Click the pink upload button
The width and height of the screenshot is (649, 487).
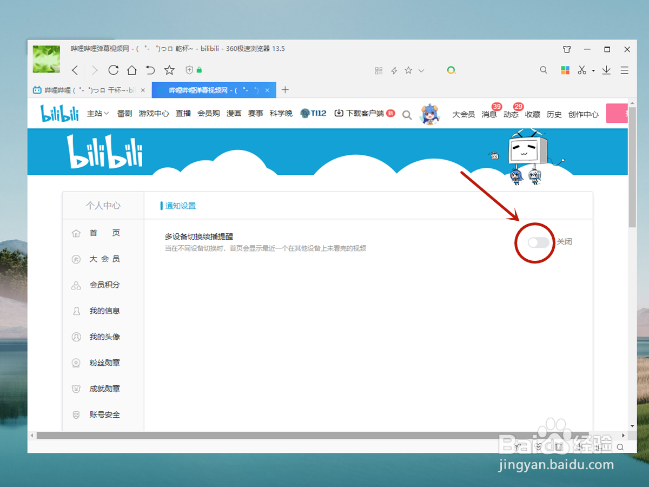[x=617, y=114]
